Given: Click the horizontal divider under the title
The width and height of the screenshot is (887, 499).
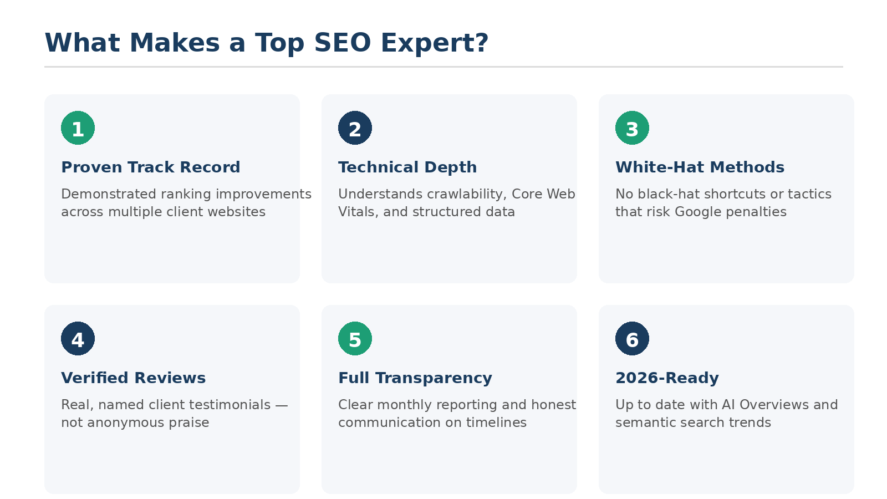Looking at the screenshot, I should click(443, 67).
